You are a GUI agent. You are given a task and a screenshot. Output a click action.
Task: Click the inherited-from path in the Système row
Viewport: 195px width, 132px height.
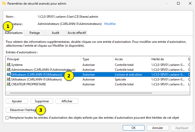(168, 65)
